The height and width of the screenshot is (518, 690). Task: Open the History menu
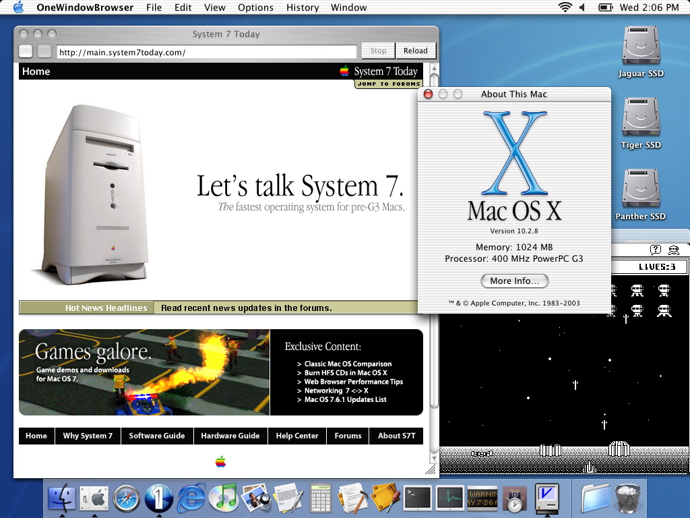click(x=303, y=7)
